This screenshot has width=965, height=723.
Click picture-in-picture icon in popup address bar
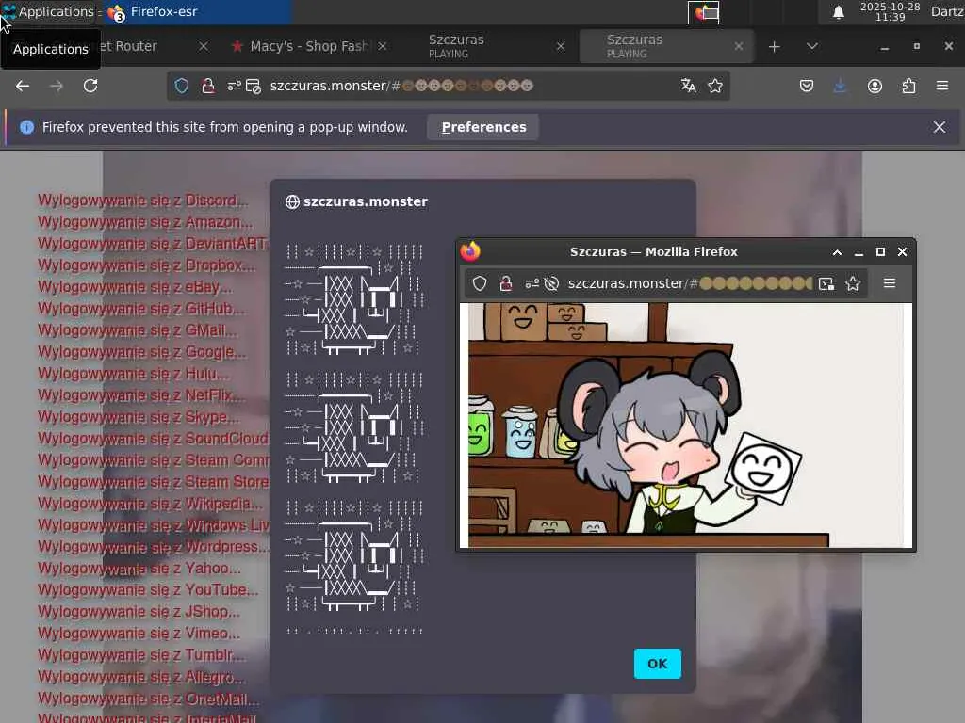[x=826, y=283]
